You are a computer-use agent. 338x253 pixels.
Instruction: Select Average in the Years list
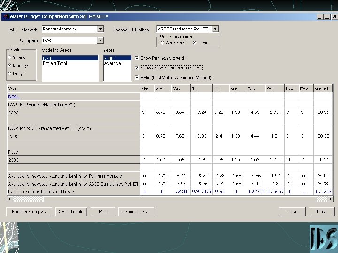tap(117, 63)
